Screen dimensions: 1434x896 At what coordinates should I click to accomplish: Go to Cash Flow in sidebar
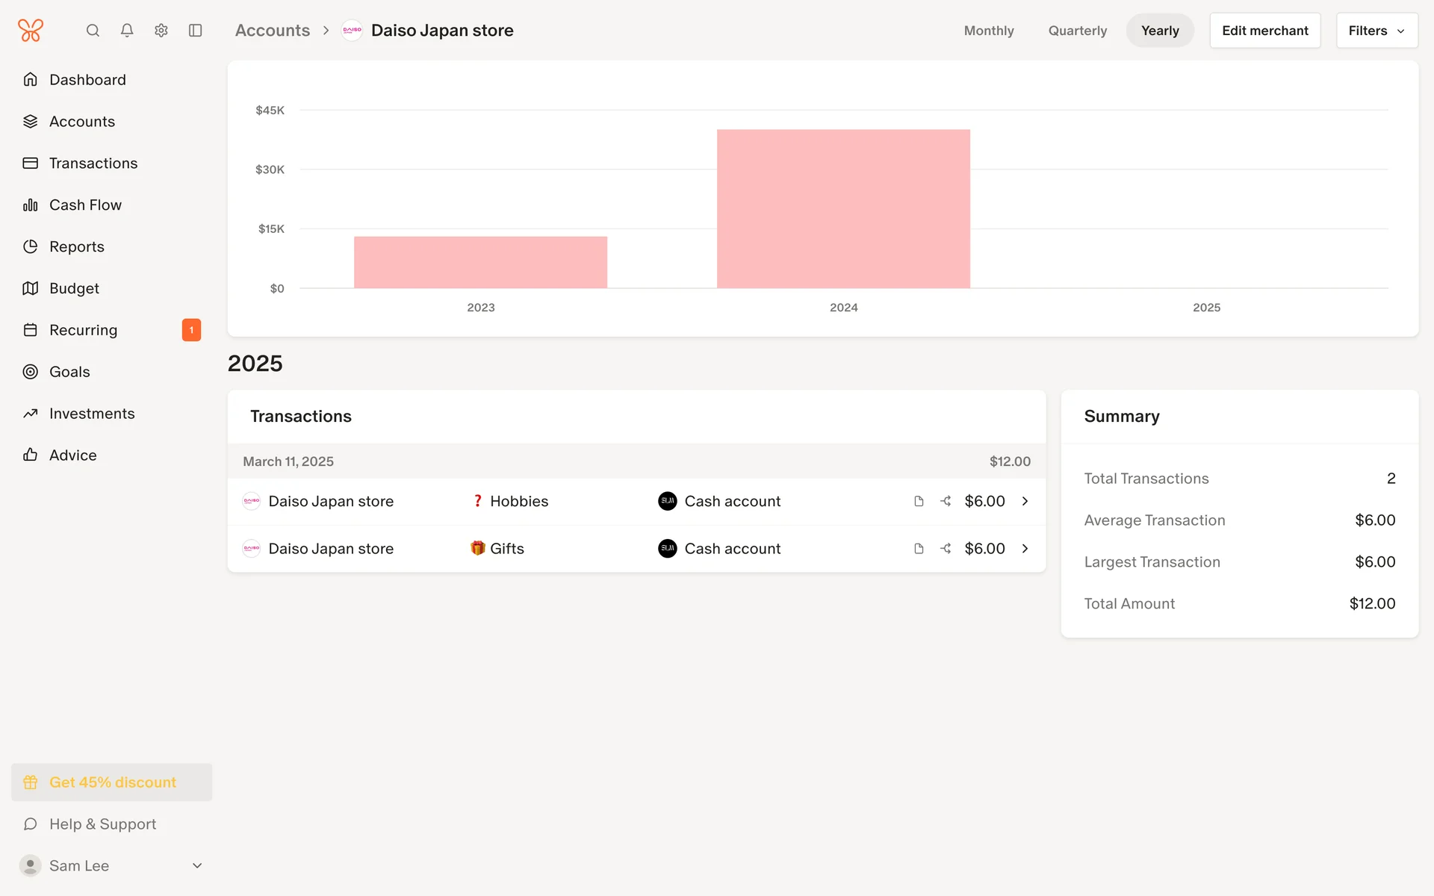point(85,205)
